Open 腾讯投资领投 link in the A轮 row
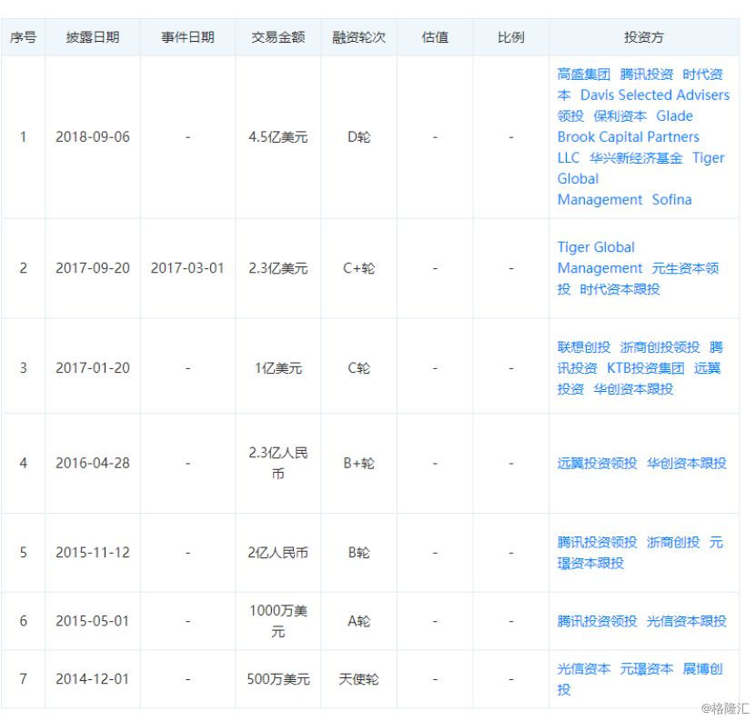 click(x=597, y=621)
